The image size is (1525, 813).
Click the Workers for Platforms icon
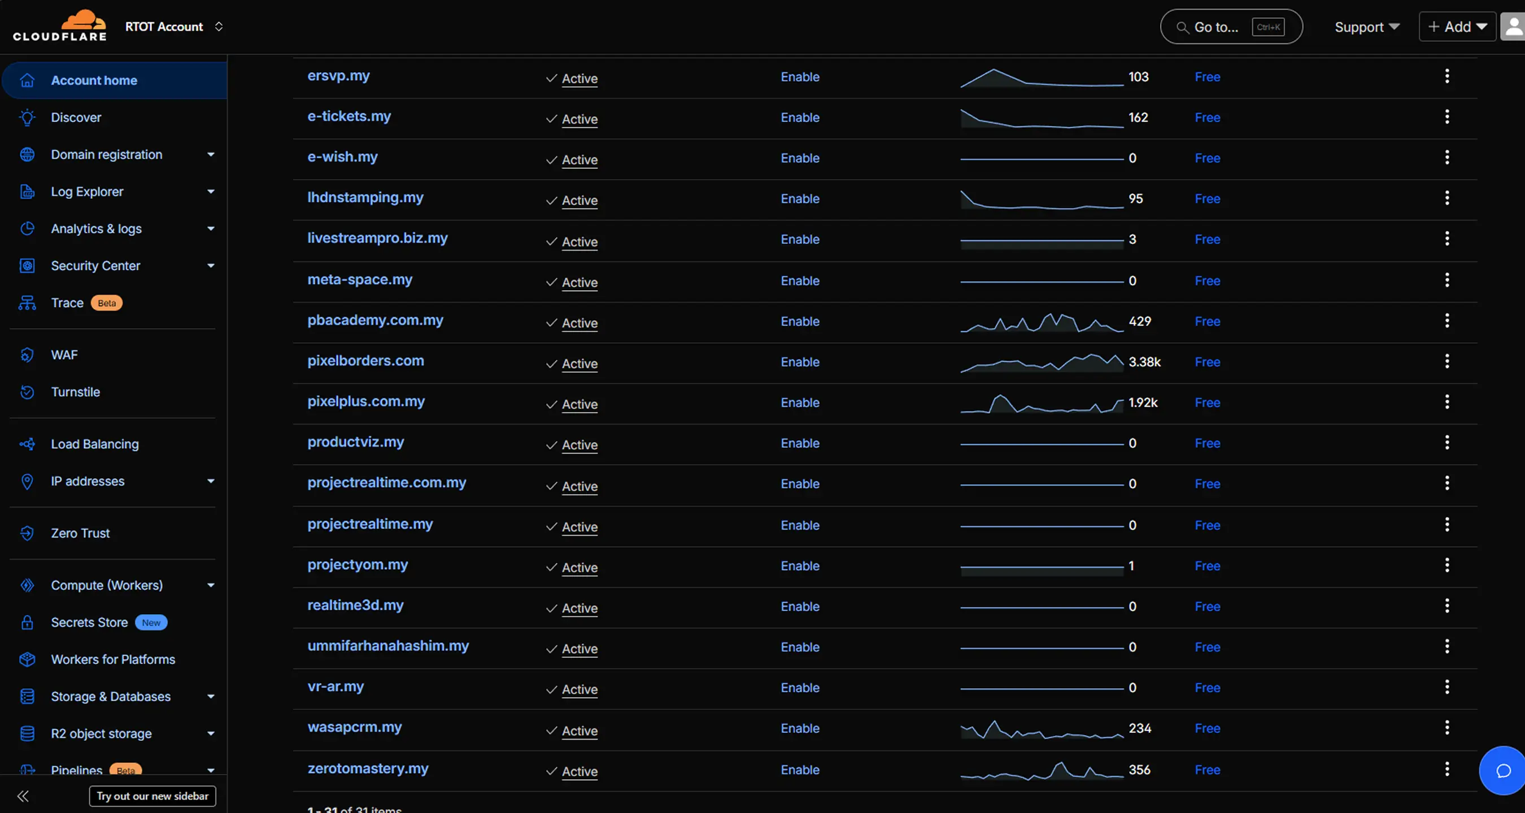27,659
